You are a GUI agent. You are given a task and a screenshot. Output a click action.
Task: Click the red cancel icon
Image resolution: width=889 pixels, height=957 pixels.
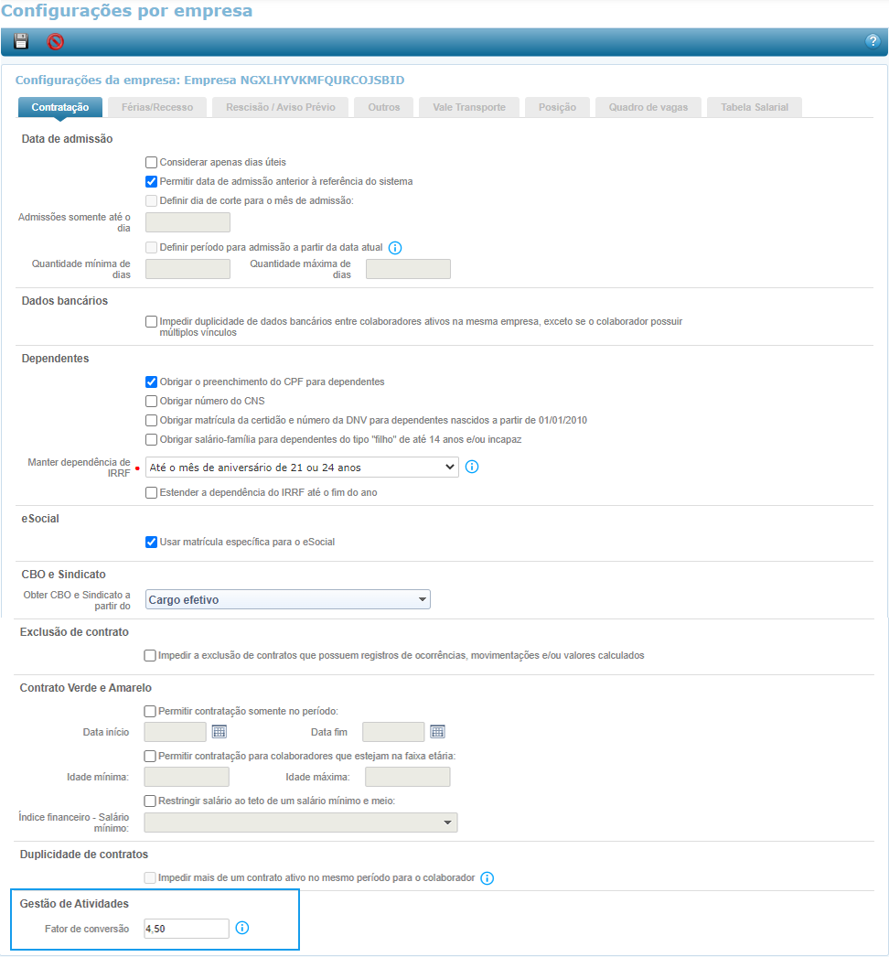point(56,41)
